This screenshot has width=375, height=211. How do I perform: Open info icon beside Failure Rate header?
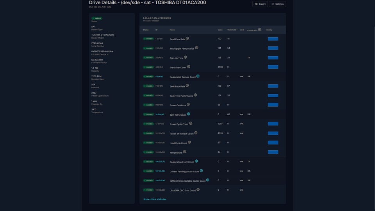pos(259,29)
